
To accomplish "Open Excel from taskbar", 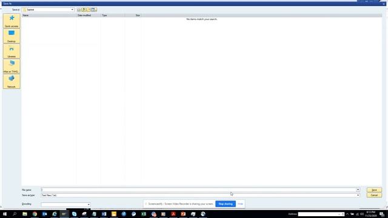I will pos(144,214).
